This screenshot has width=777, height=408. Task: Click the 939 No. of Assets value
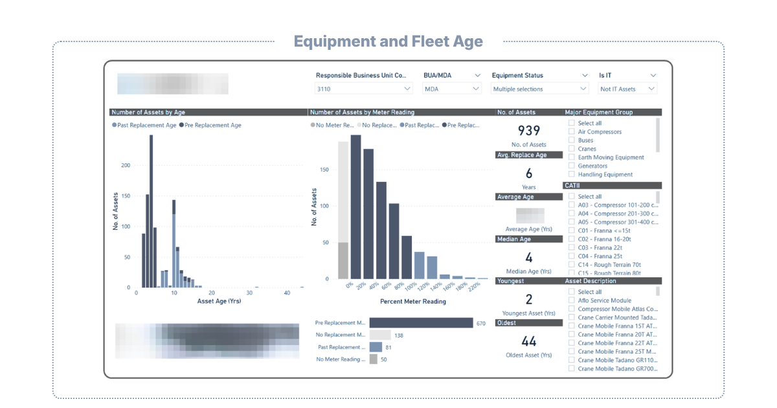(x=529, y=131)
